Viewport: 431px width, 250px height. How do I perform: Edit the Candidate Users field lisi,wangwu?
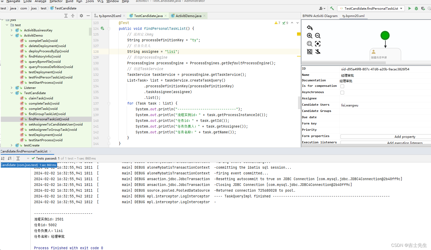coord(385,105)
